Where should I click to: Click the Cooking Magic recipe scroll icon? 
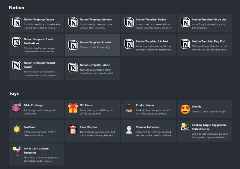185,128
